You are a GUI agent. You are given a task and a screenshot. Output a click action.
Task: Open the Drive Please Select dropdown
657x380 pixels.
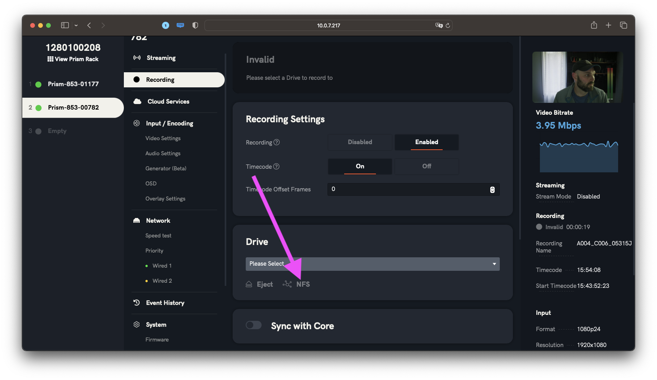(372, 264)
